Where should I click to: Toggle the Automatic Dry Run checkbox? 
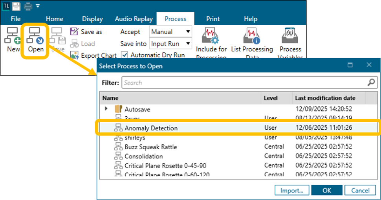(125, 55)
